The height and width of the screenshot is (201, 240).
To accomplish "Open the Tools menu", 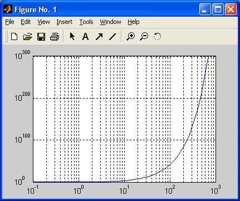I will [x=86, y=22].
